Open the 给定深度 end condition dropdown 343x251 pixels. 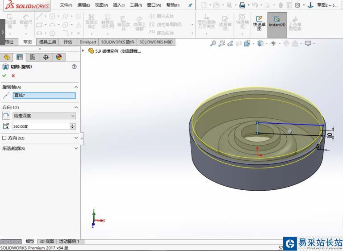tap(44, 116)
